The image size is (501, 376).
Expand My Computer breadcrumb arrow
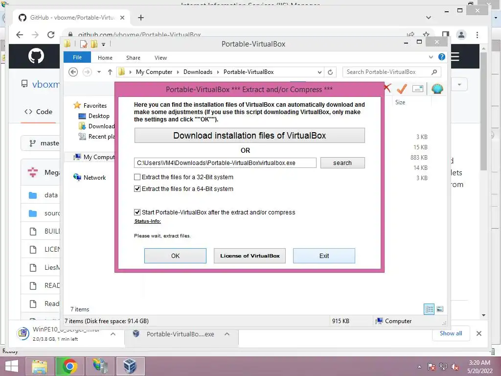pyautogui.click(x=179, y=72)
